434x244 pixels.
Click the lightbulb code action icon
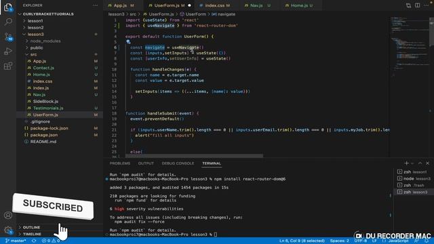[x=128, y=42]
